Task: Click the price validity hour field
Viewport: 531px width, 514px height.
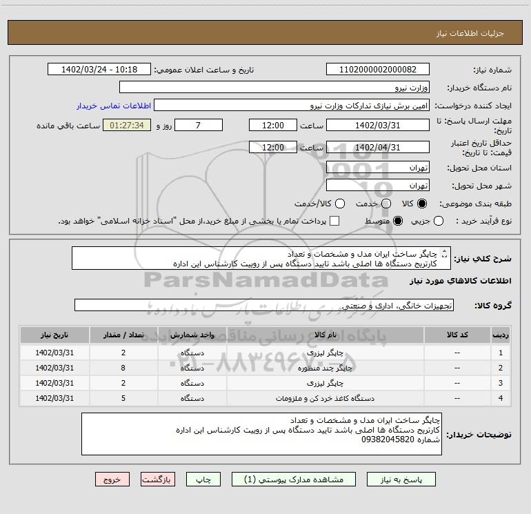Action: coord(273,147)
